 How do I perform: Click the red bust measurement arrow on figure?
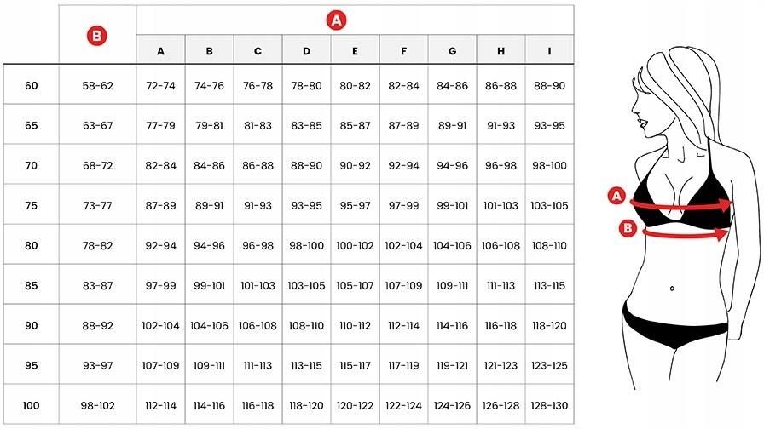(x=681, y=205)
